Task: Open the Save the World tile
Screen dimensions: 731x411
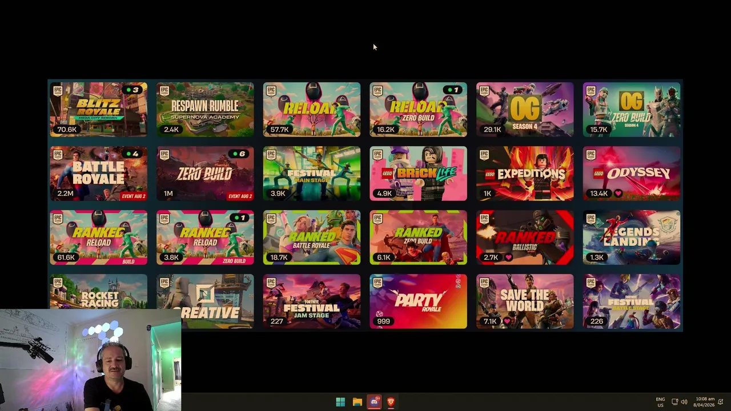Action: pos(525,301)
